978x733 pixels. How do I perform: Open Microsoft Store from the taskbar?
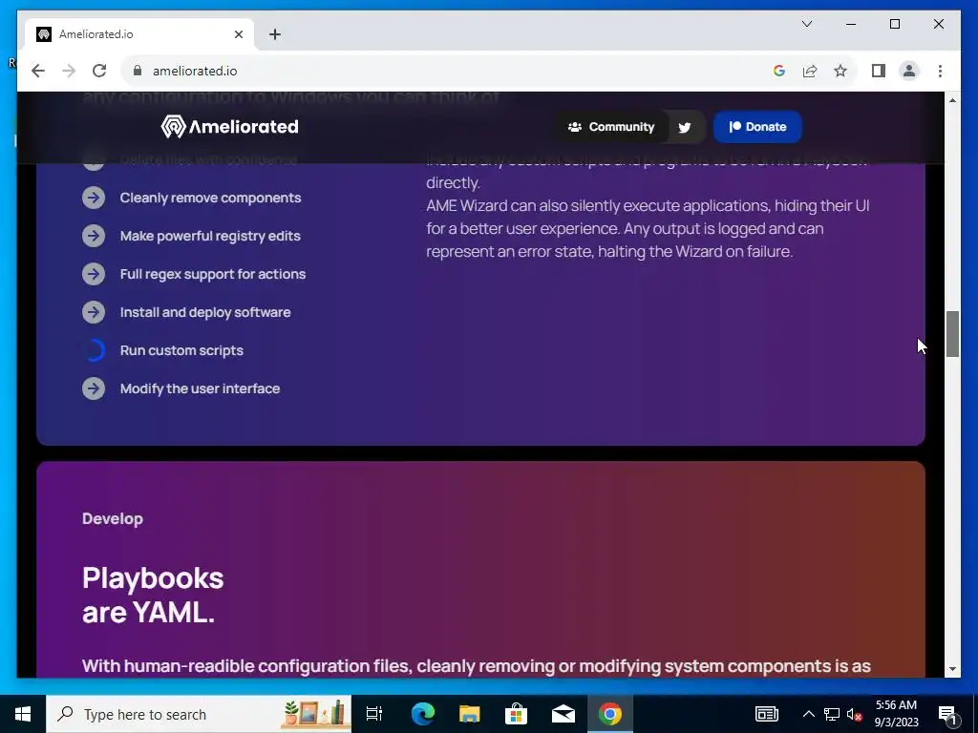(x=516, y=714)
